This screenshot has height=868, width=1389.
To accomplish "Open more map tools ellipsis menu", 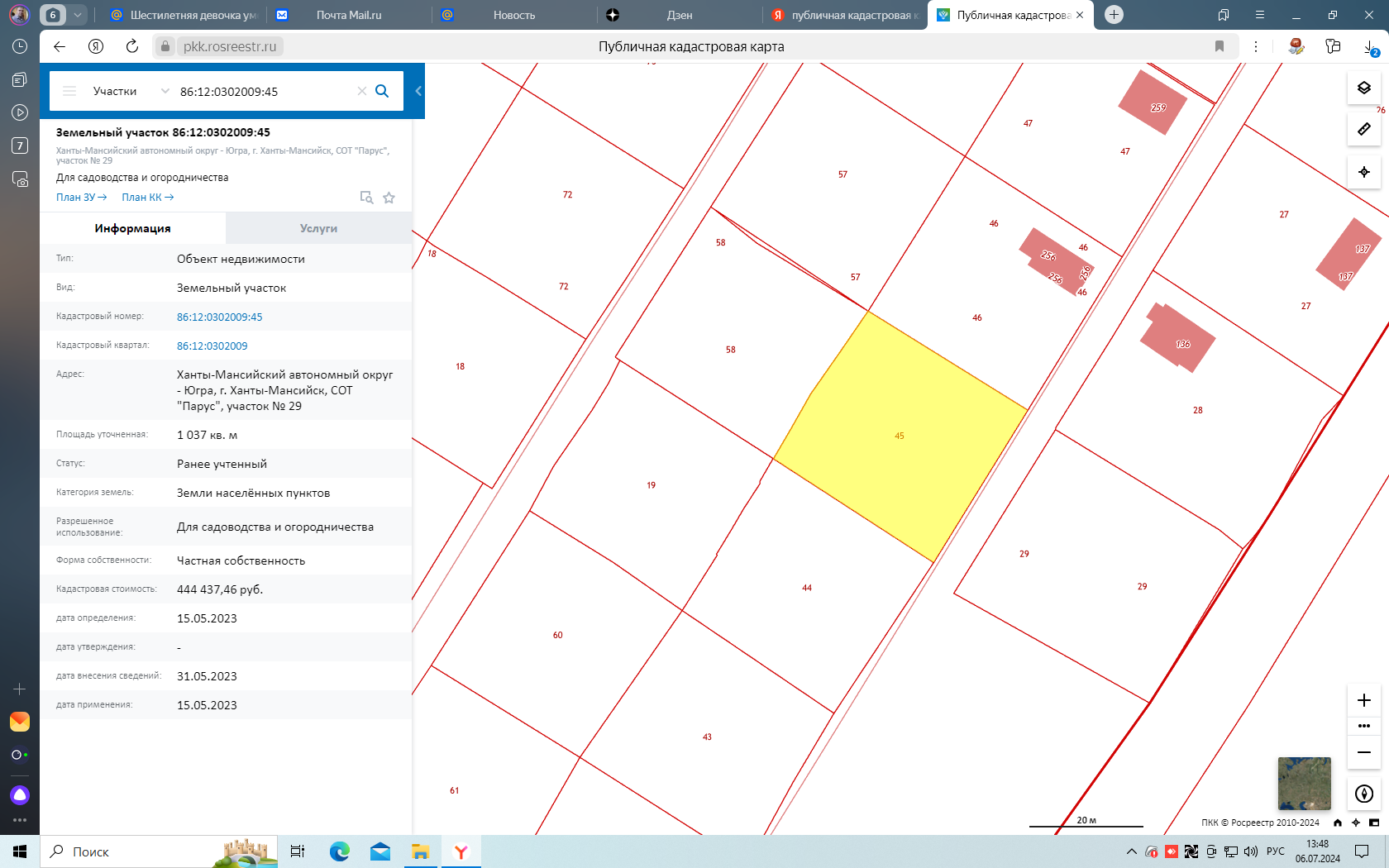I will [x=1364, y=726].
